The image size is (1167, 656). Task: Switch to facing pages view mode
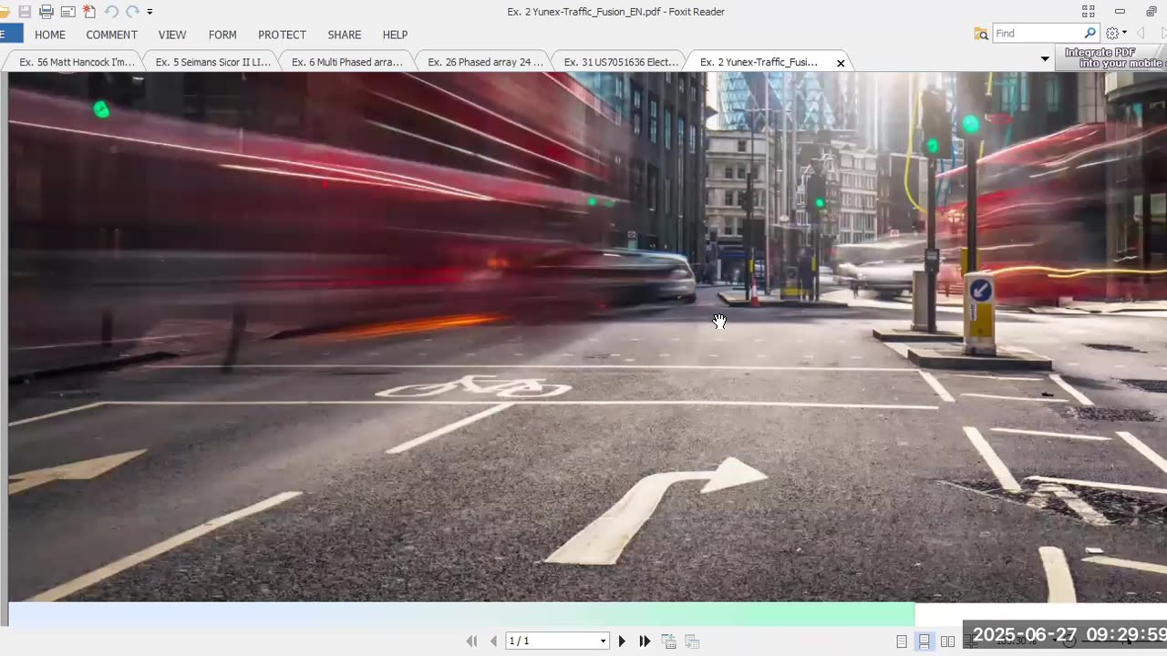(947, 641)
